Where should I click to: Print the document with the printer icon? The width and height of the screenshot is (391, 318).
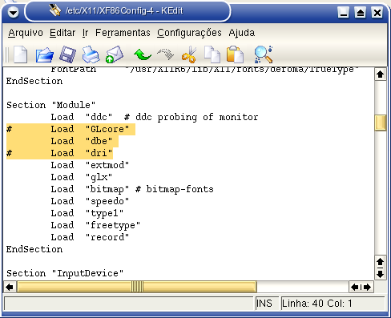coord(91,54)
